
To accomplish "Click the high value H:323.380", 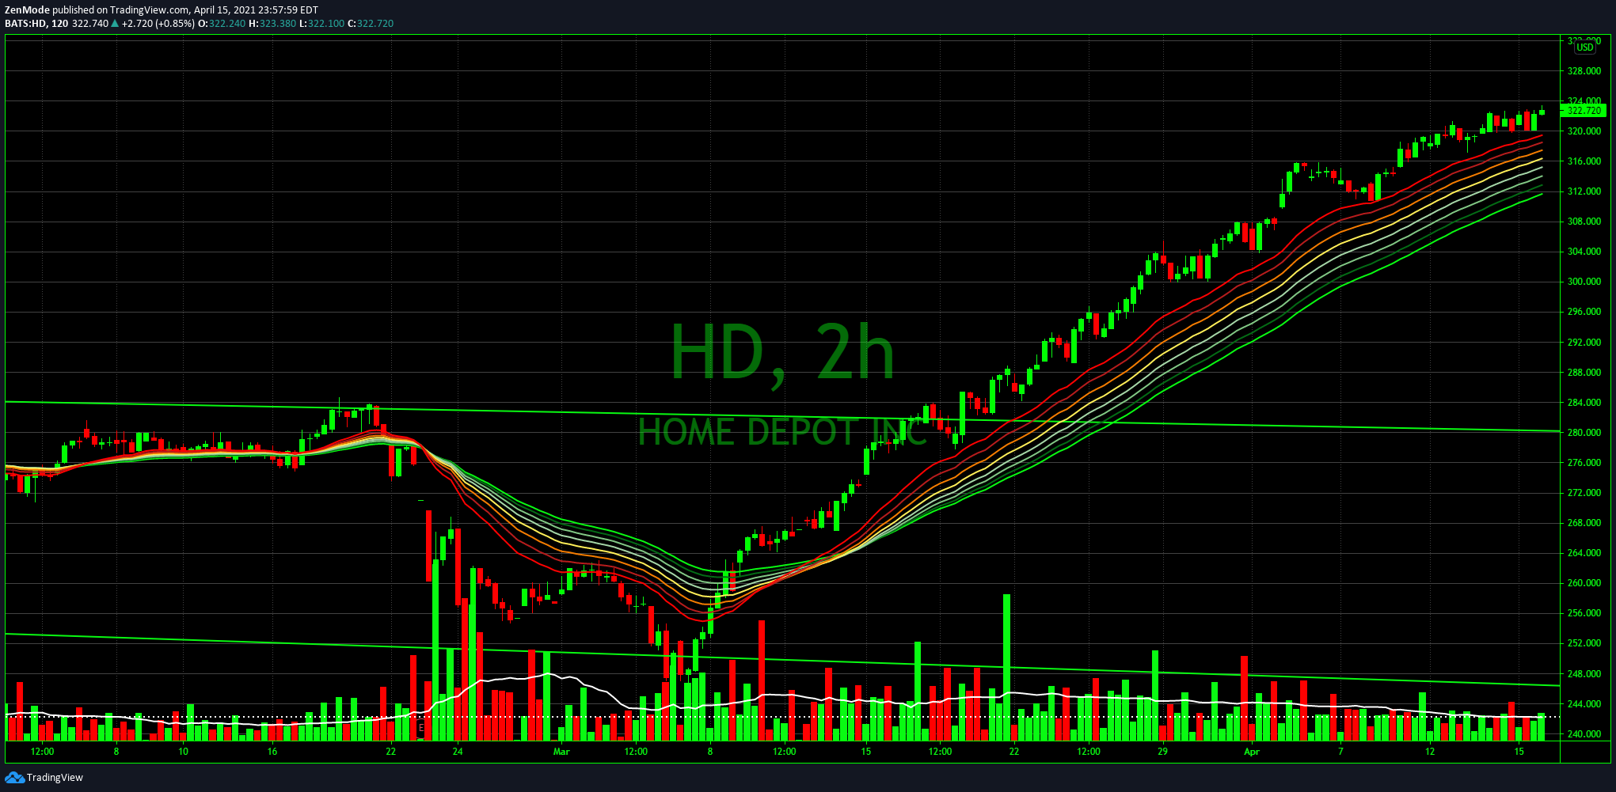I will pyautogui.click(x=272, y=24).
